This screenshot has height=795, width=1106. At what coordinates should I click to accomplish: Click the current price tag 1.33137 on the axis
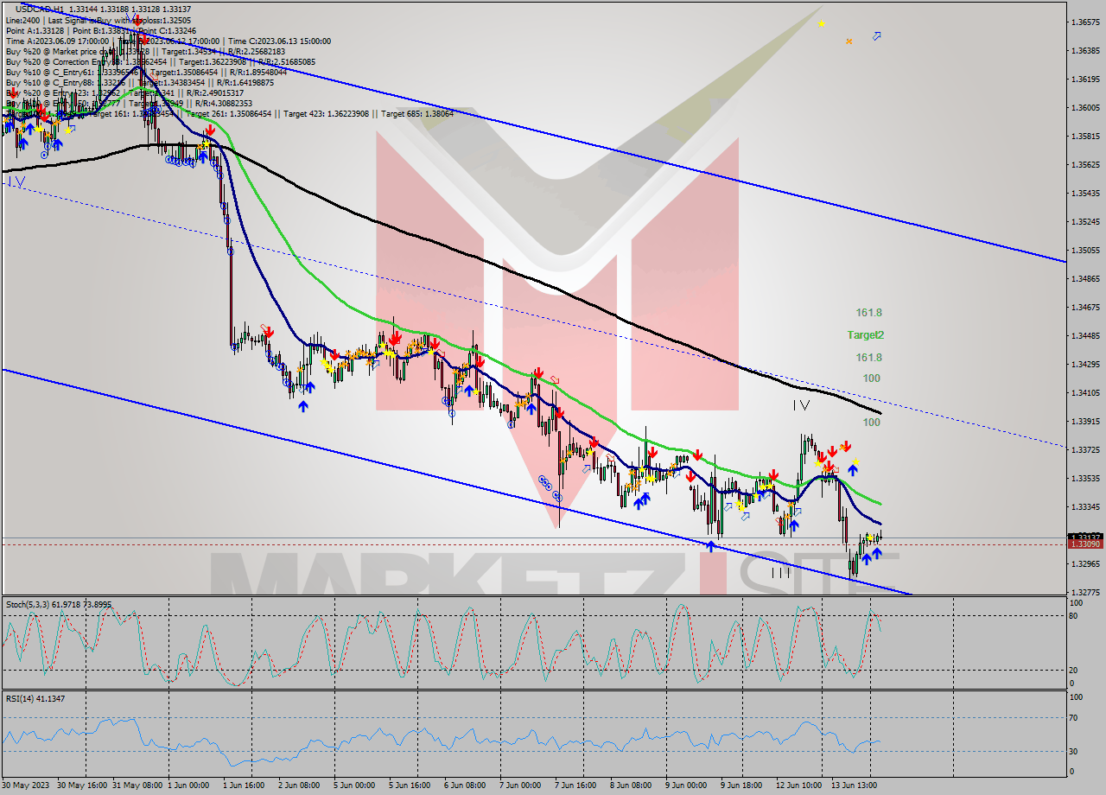pyautogui.click(x=1084, y=537)
